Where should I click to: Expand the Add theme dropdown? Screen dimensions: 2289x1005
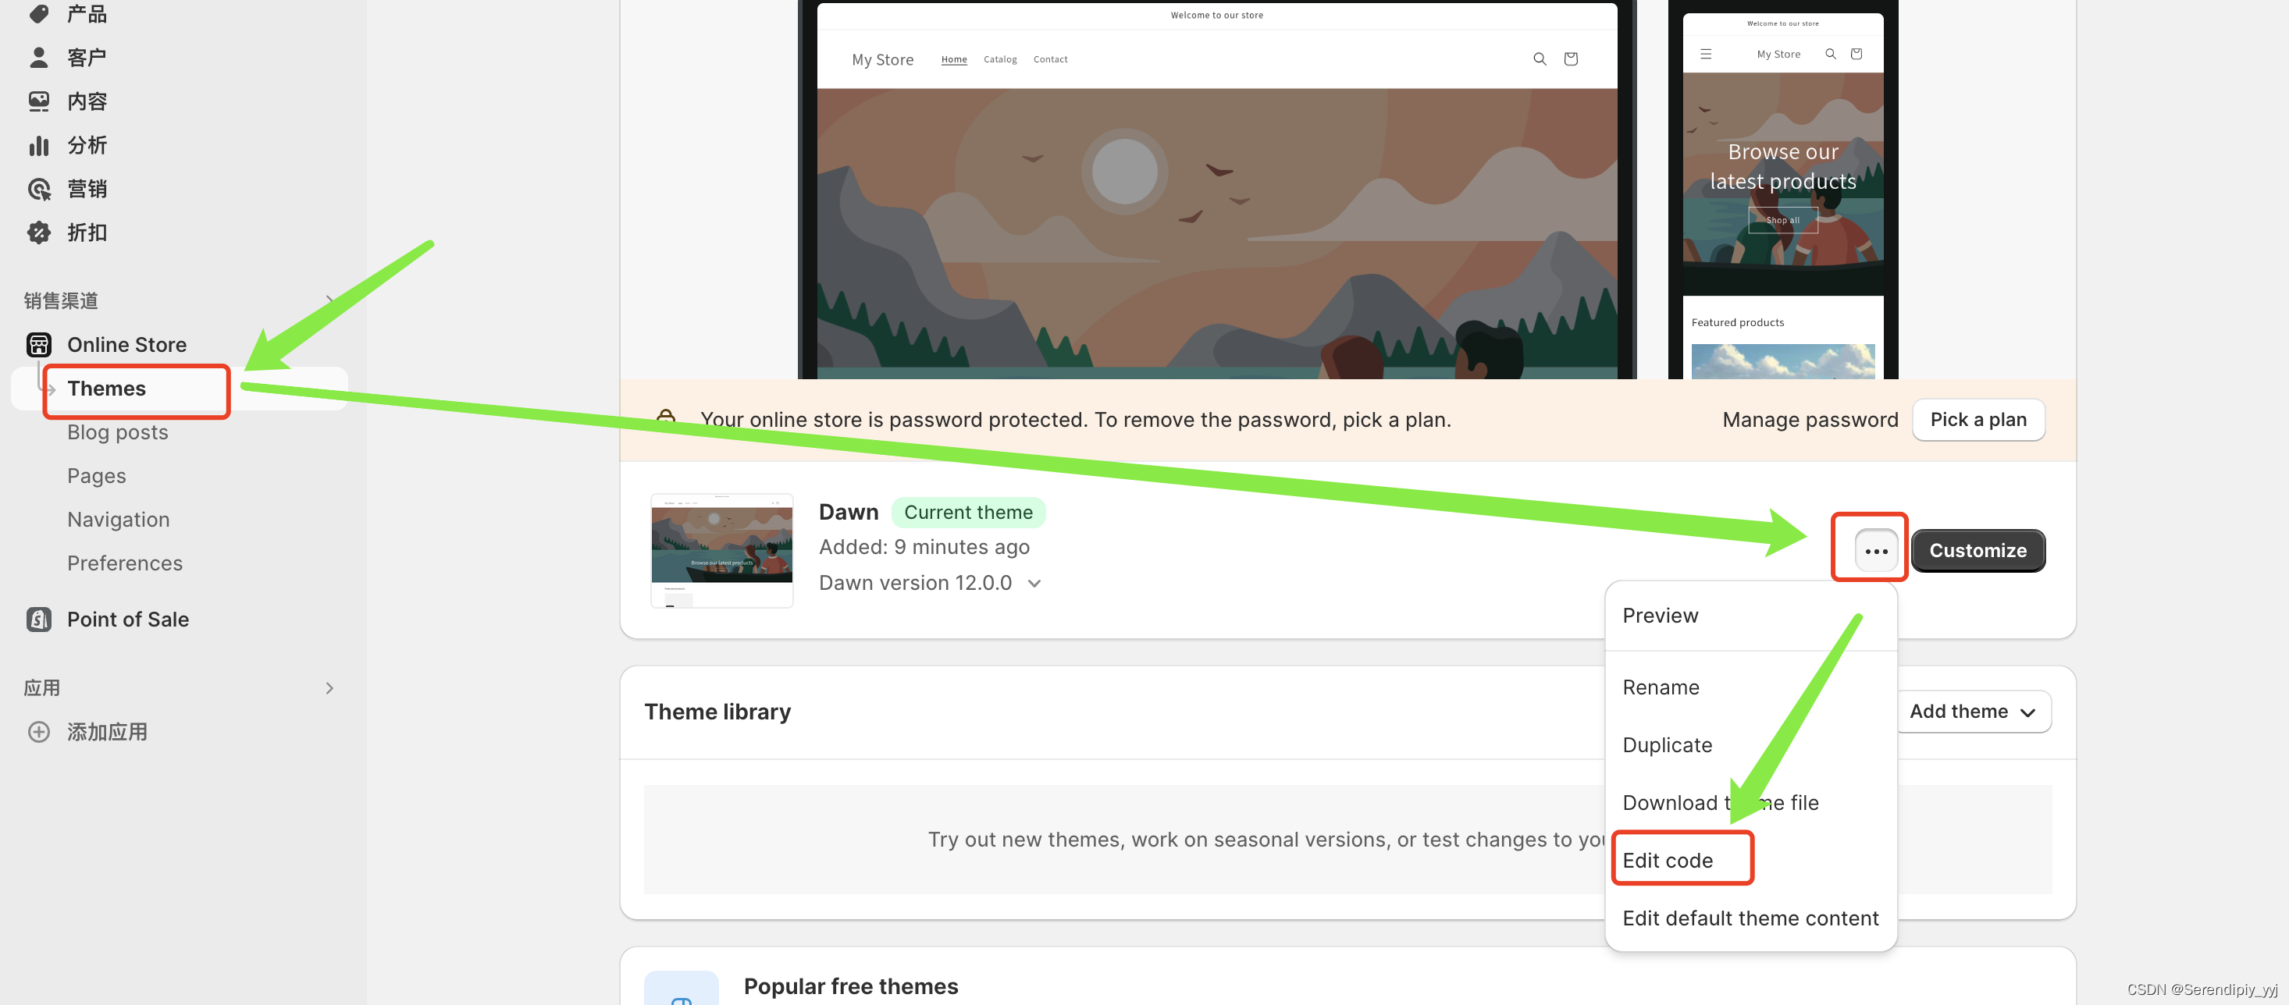pyautogui.click(x=1972, y=711)
